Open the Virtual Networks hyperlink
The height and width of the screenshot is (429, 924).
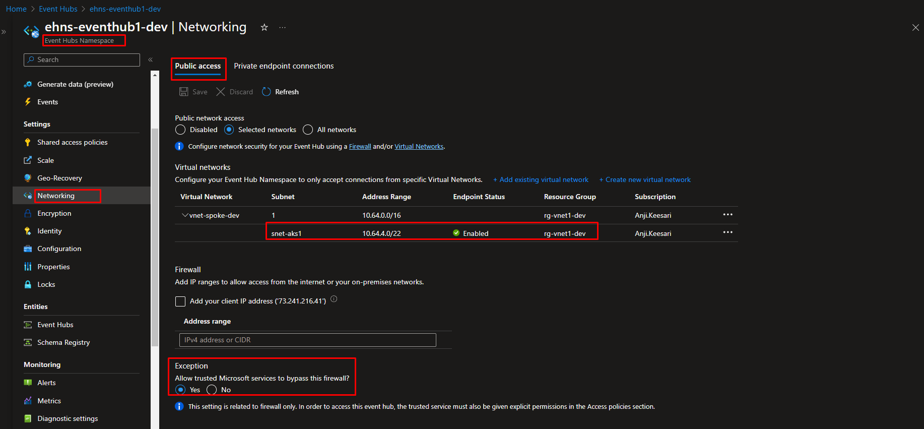419,147
